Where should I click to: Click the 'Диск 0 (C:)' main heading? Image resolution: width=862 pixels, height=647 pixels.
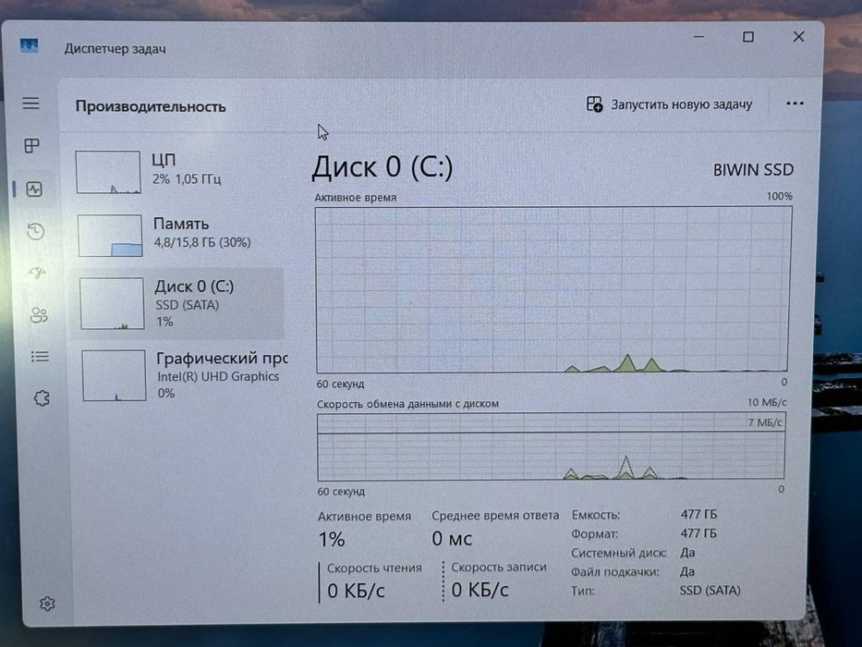coord(382,166)
